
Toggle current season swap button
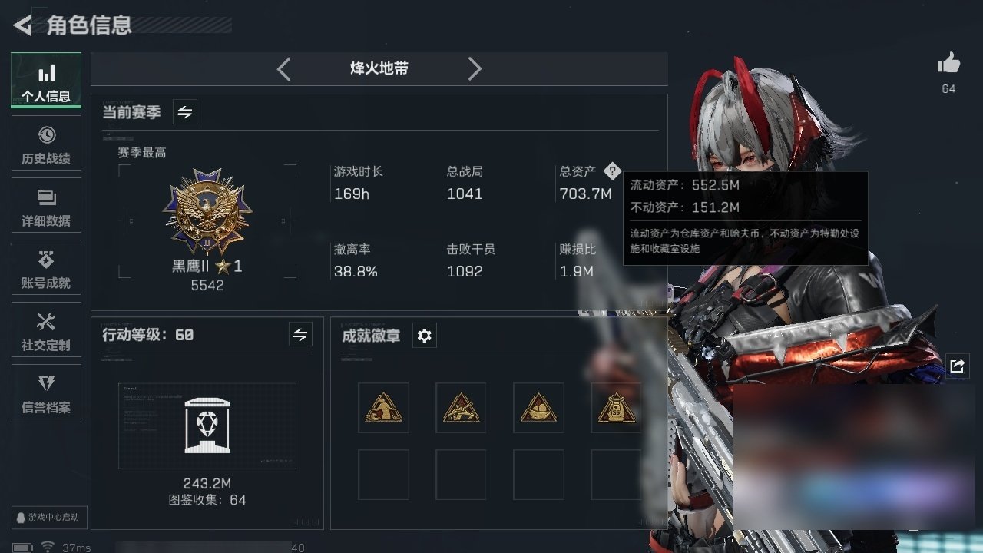coord(184,112)
